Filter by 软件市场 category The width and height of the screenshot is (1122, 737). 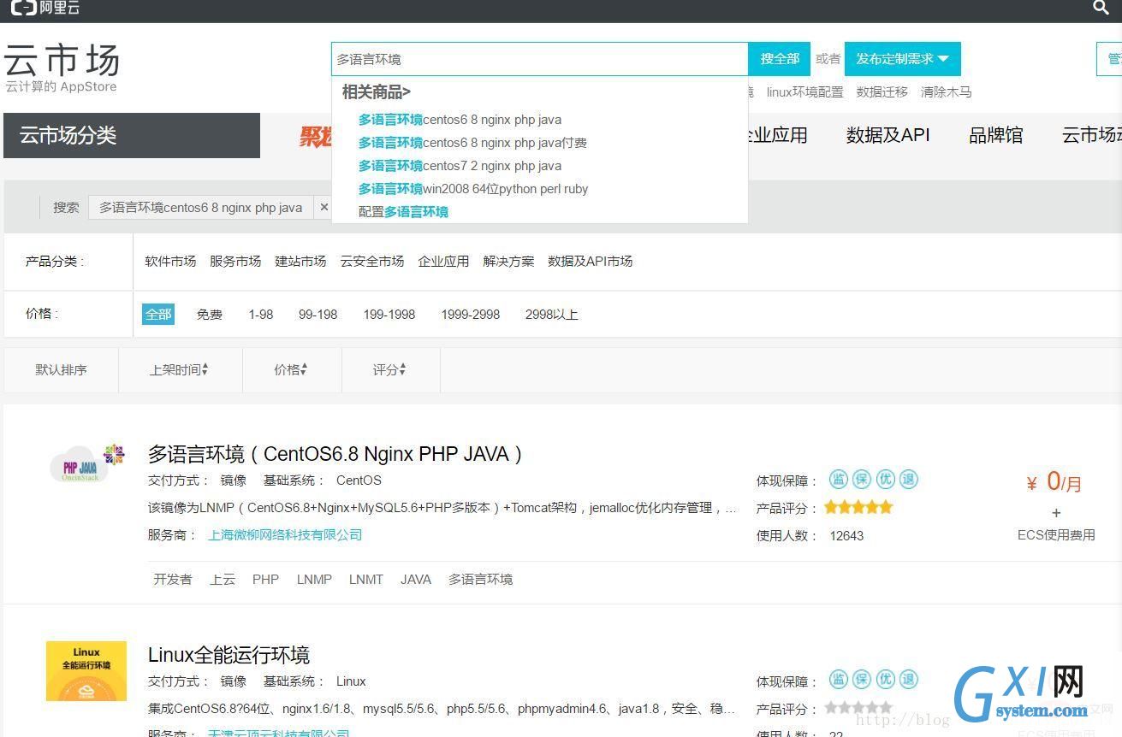pos(170,261)
